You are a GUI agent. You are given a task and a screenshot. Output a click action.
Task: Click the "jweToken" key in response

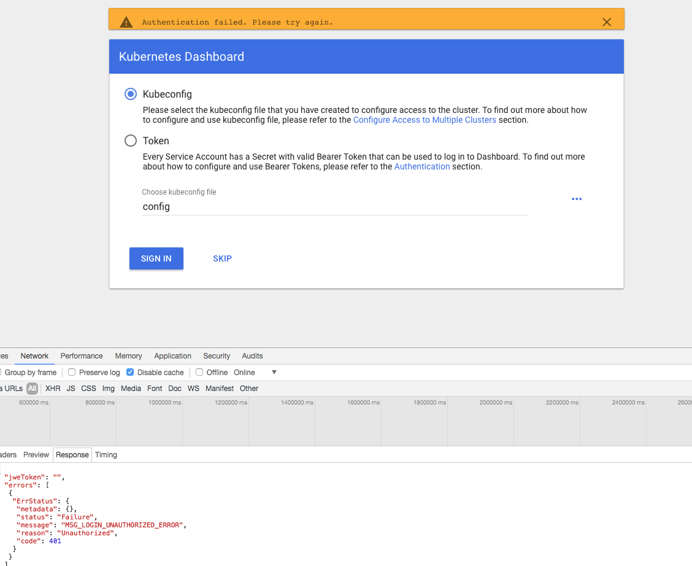(x=25, y=477)
